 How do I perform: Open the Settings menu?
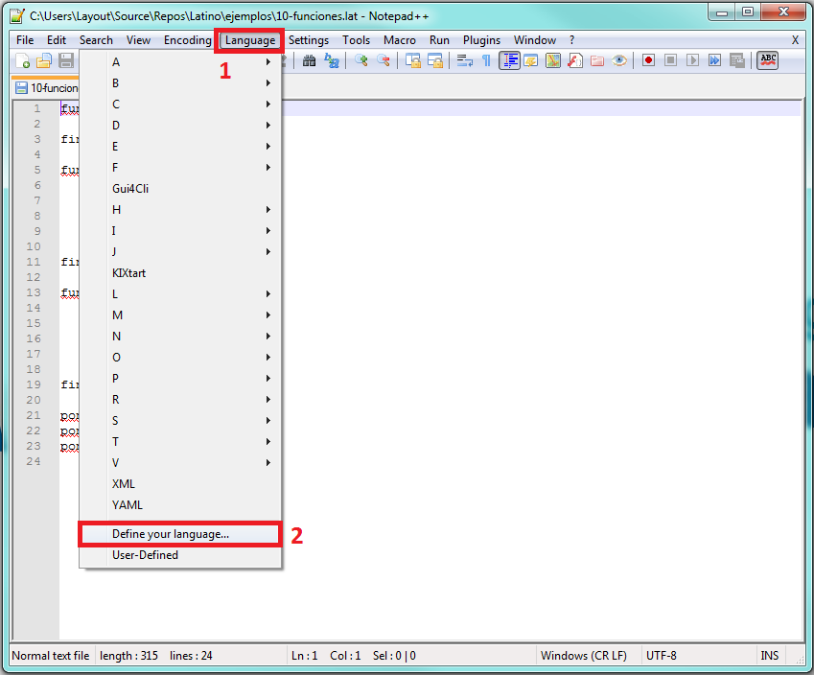(x=309, y=40)
